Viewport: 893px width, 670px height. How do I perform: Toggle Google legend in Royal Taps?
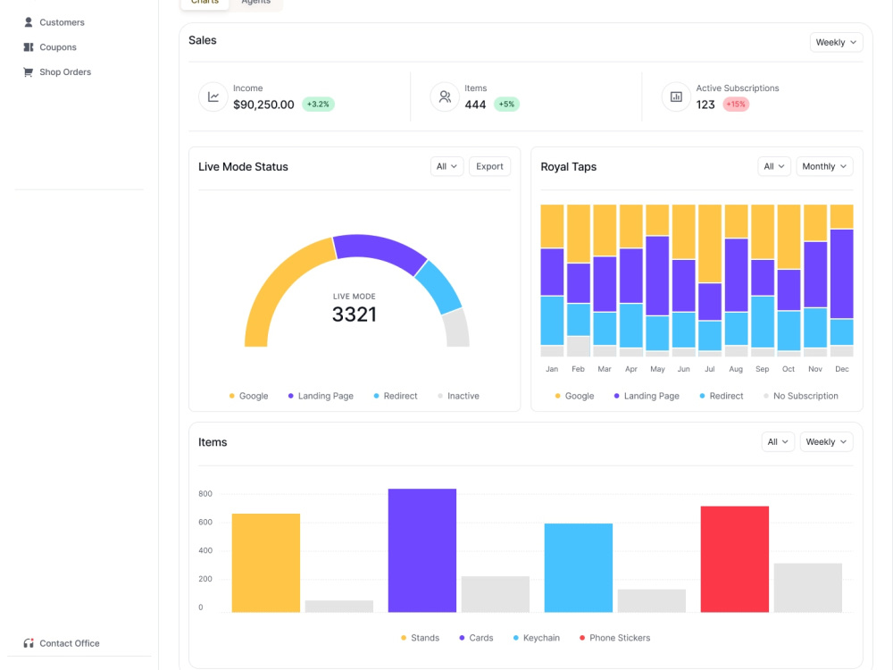click(x=574, y=396)
